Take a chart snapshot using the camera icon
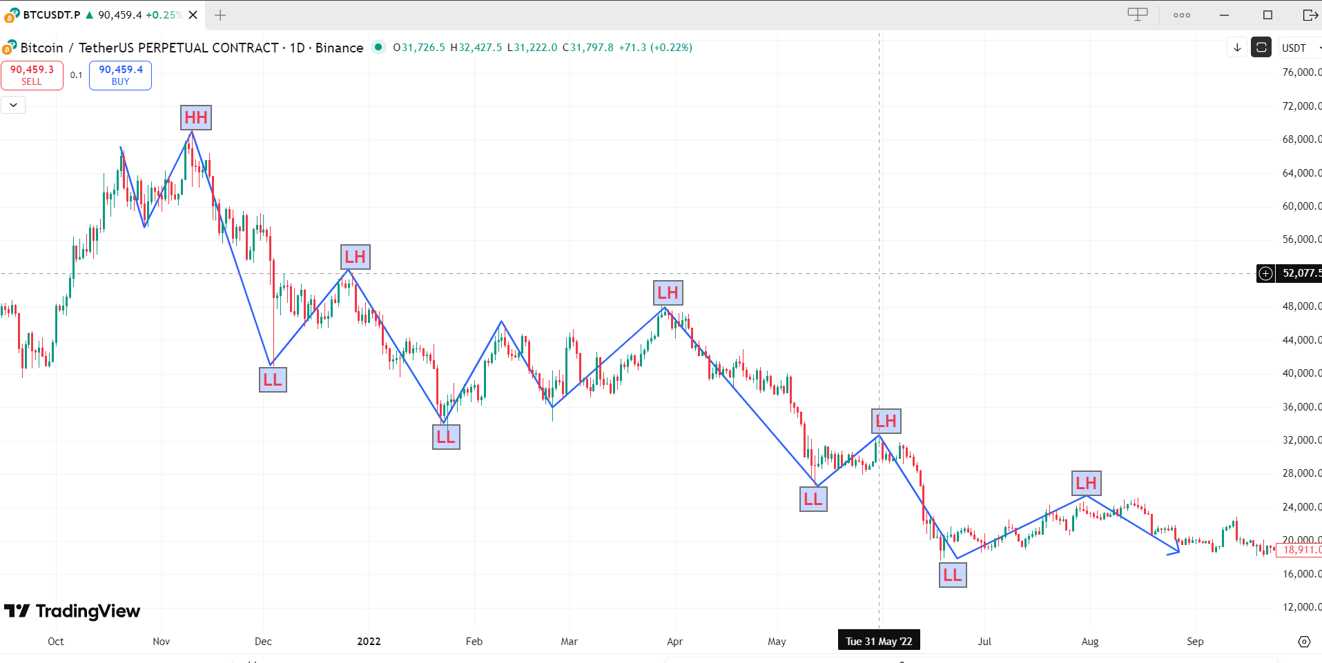The height and width of the screenshot is (663, 1322). [1260, 48]
